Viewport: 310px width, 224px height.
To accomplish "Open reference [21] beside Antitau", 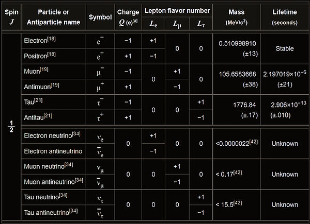I will pos(48,116).
